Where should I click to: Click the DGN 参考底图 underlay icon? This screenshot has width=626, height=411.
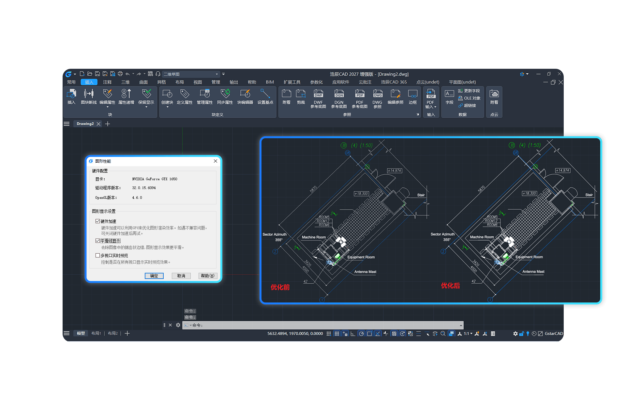coord(339,99)
